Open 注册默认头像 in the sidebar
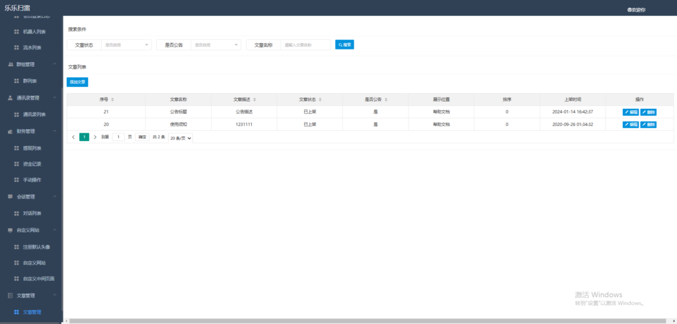The image size is (677, 324). click(x=37, y=247)
